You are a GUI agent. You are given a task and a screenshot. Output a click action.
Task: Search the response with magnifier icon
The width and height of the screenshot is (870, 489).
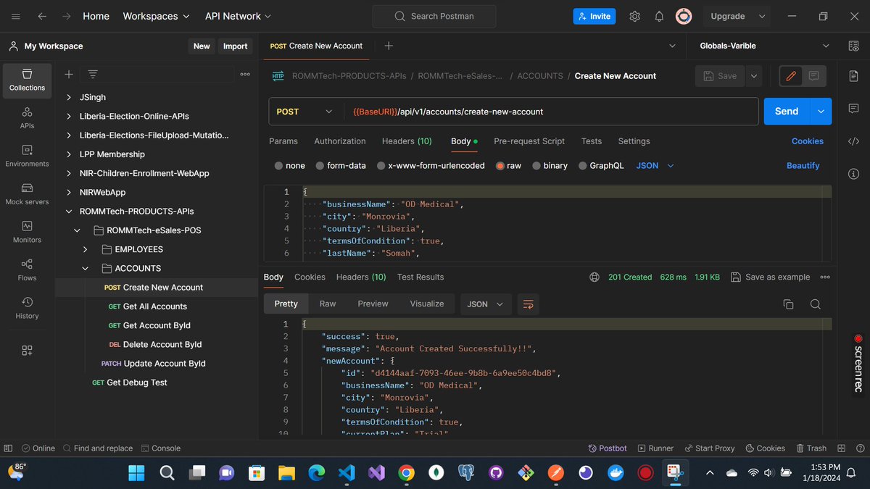click(816, 304)
